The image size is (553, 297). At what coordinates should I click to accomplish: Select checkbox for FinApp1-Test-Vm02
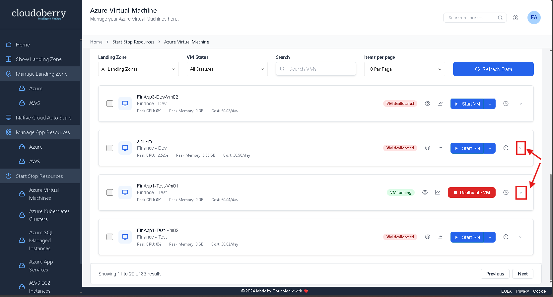[110, 237]
